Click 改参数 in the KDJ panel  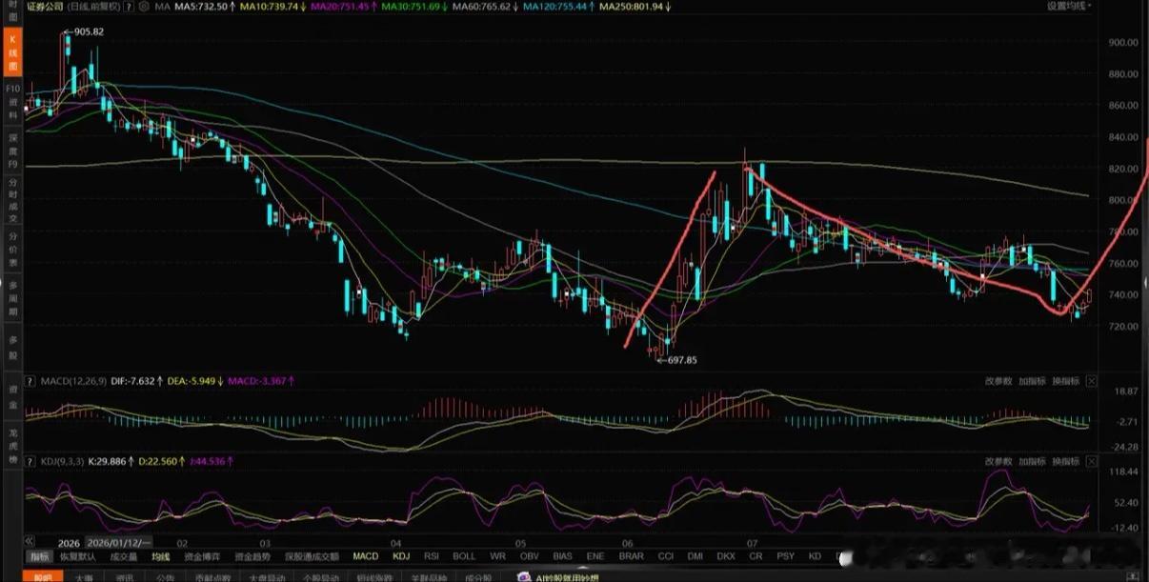pyautogui.click(x=998, y=461)
